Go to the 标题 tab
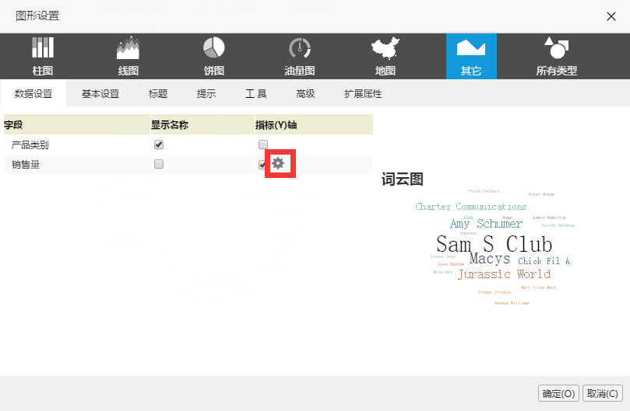630x411 pixels. pyautogui.click(x=158, y=93)
